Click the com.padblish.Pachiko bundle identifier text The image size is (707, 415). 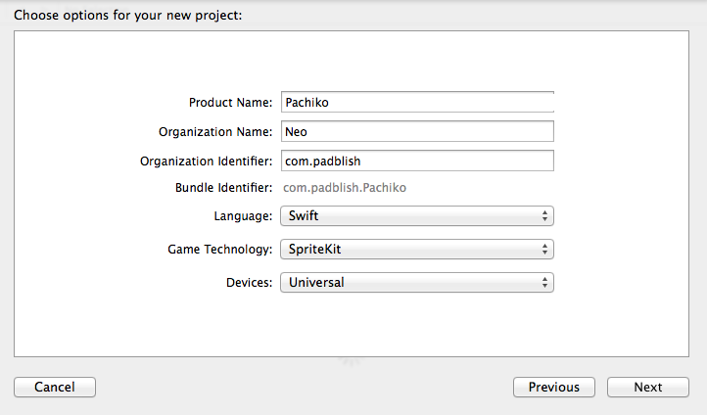point(344,187)
